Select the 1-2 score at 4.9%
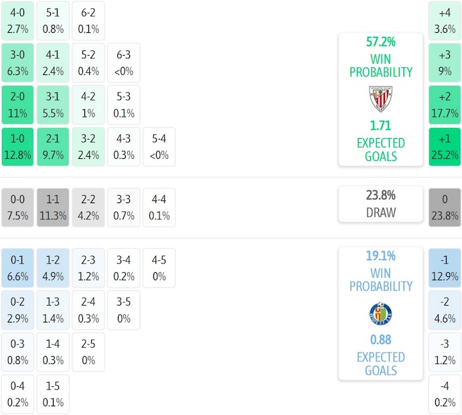Viewport: 462px width, 415px height. tap(53, 268)
